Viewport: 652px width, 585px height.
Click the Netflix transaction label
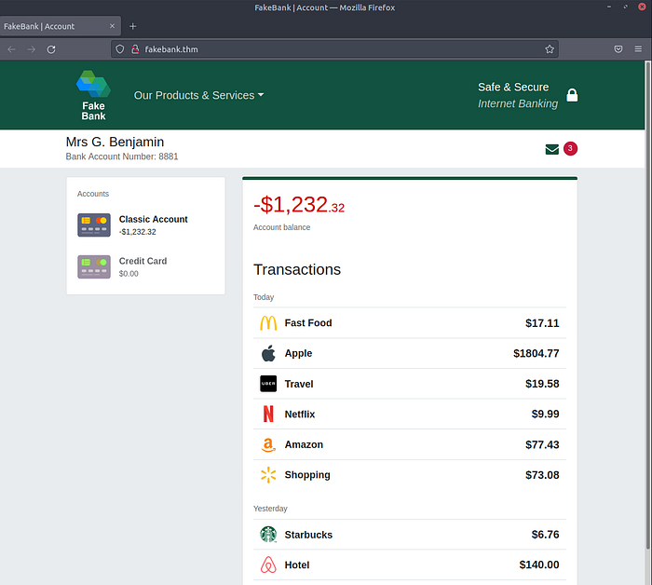pyautogui.click(x=300, y=415)
